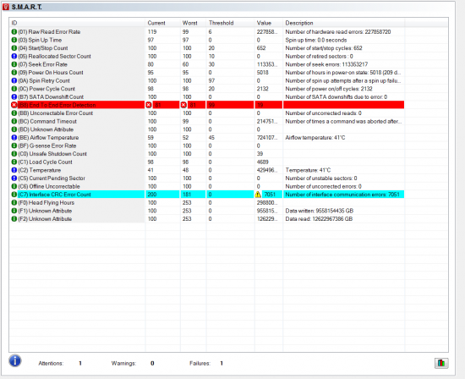Select the Current Pending Sector row

(x=207, y=178)
